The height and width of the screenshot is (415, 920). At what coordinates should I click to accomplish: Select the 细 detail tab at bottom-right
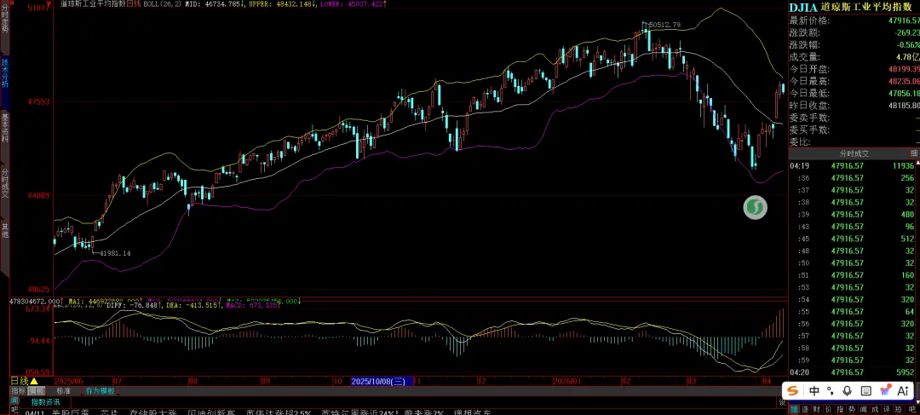coord(793,409)
